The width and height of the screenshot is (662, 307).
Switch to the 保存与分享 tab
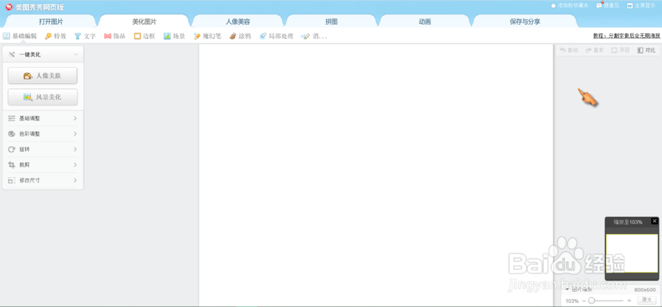click(x=525, y=22)
